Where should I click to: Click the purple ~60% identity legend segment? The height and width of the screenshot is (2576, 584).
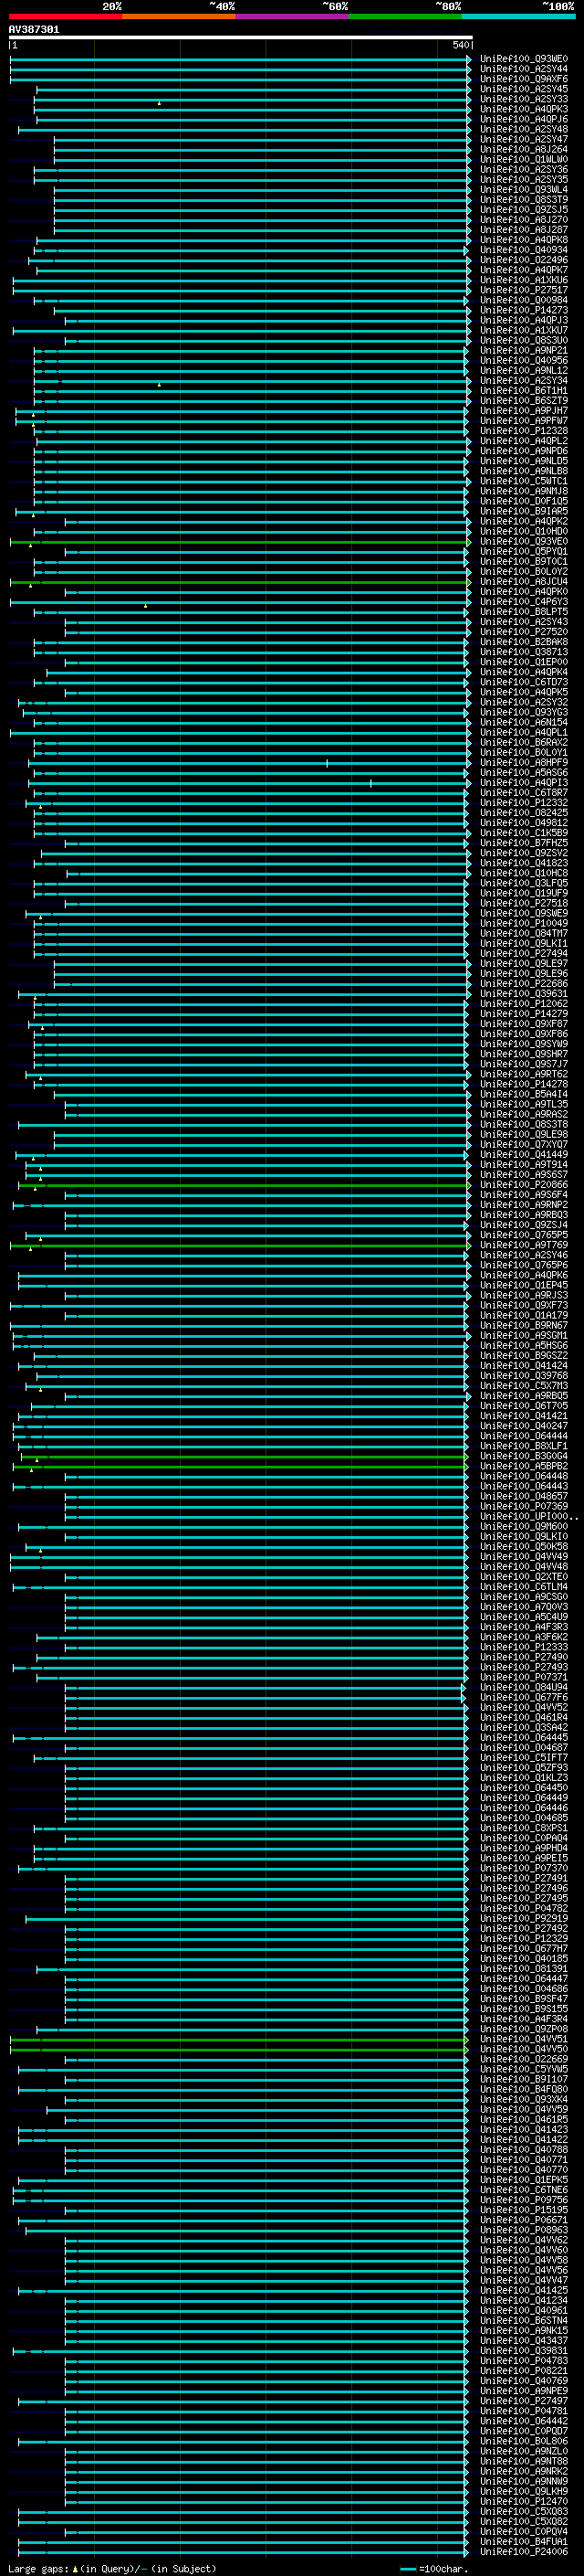(x=293, y=16)
